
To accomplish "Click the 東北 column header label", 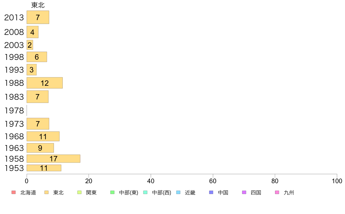I will point(38,5).
